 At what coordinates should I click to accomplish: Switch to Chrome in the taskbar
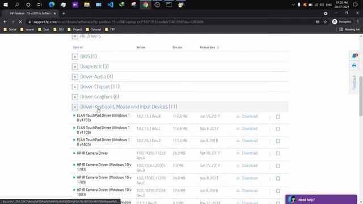pyautogui.click(x=145, y=5)
